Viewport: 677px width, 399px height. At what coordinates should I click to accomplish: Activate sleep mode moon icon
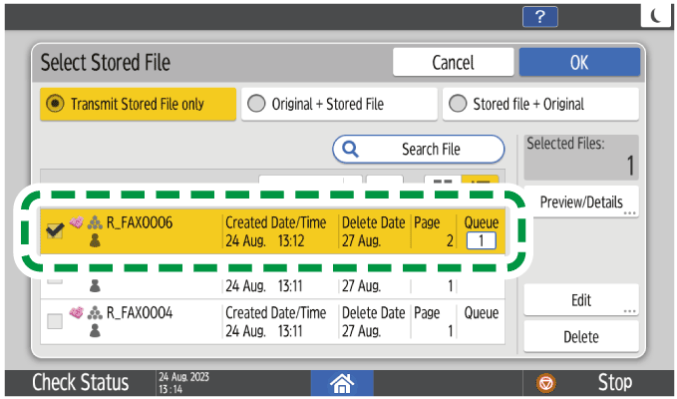pos(657,16)
